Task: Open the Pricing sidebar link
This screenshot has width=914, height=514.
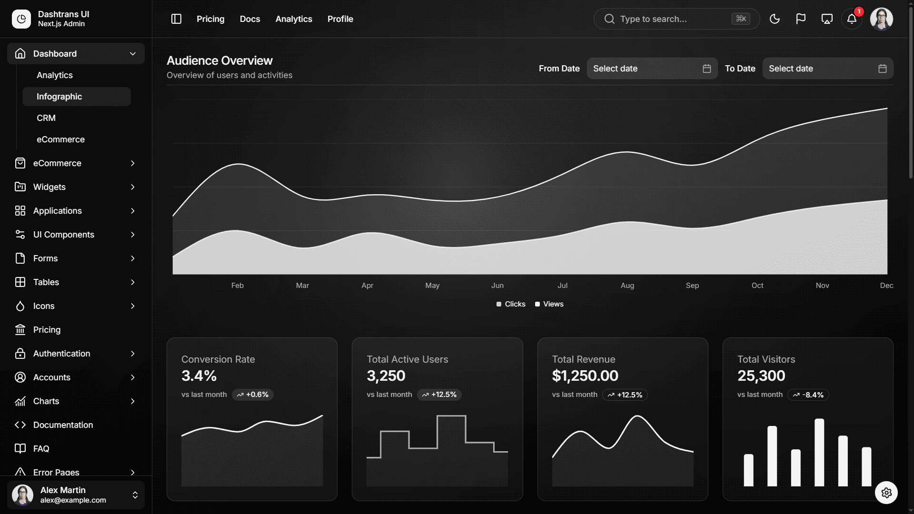Action: click(x=76, y=330)
